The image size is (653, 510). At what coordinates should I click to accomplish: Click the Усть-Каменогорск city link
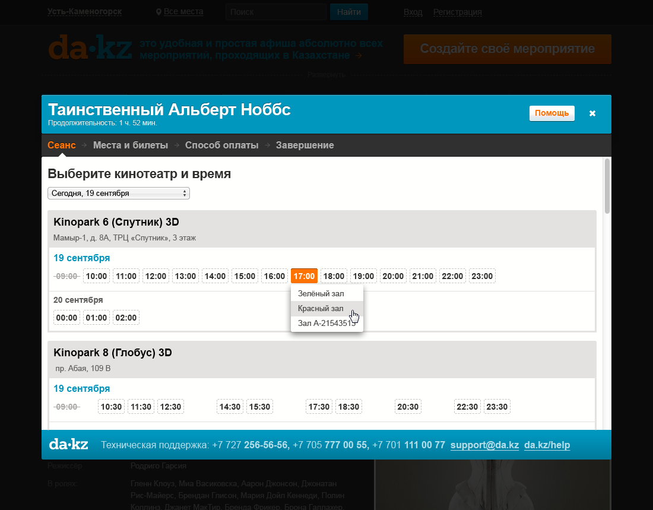point(84,12)
